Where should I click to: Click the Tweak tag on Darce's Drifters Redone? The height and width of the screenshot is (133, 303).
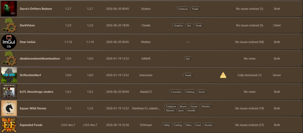click(x=195, y=9)
